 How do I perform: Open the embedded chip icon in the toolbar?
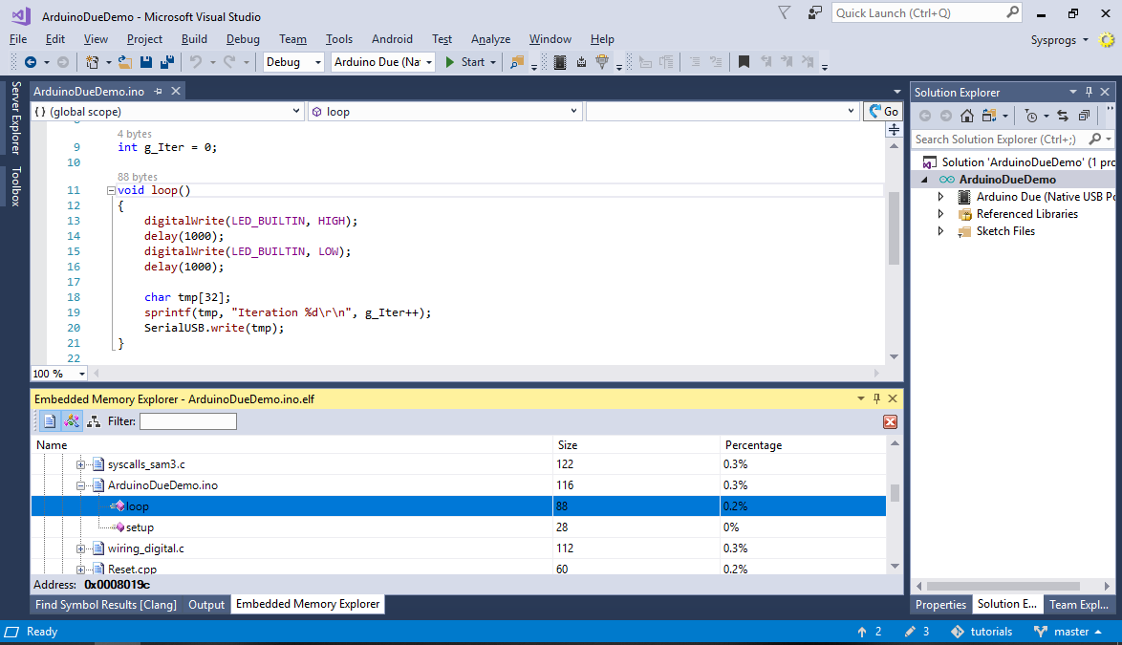tap(560, 62)
